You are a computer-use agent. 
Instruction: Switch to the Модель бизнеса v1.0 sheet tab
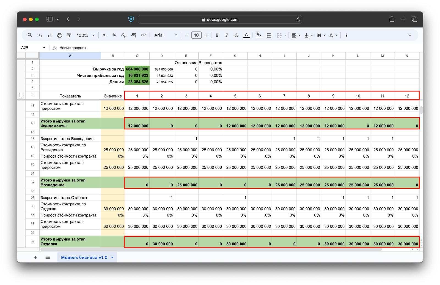click(84, 257)
